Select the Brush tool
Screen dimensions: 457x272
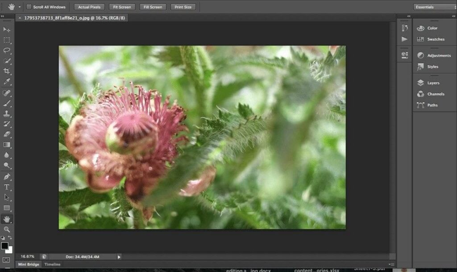click(x=6, y=103)
